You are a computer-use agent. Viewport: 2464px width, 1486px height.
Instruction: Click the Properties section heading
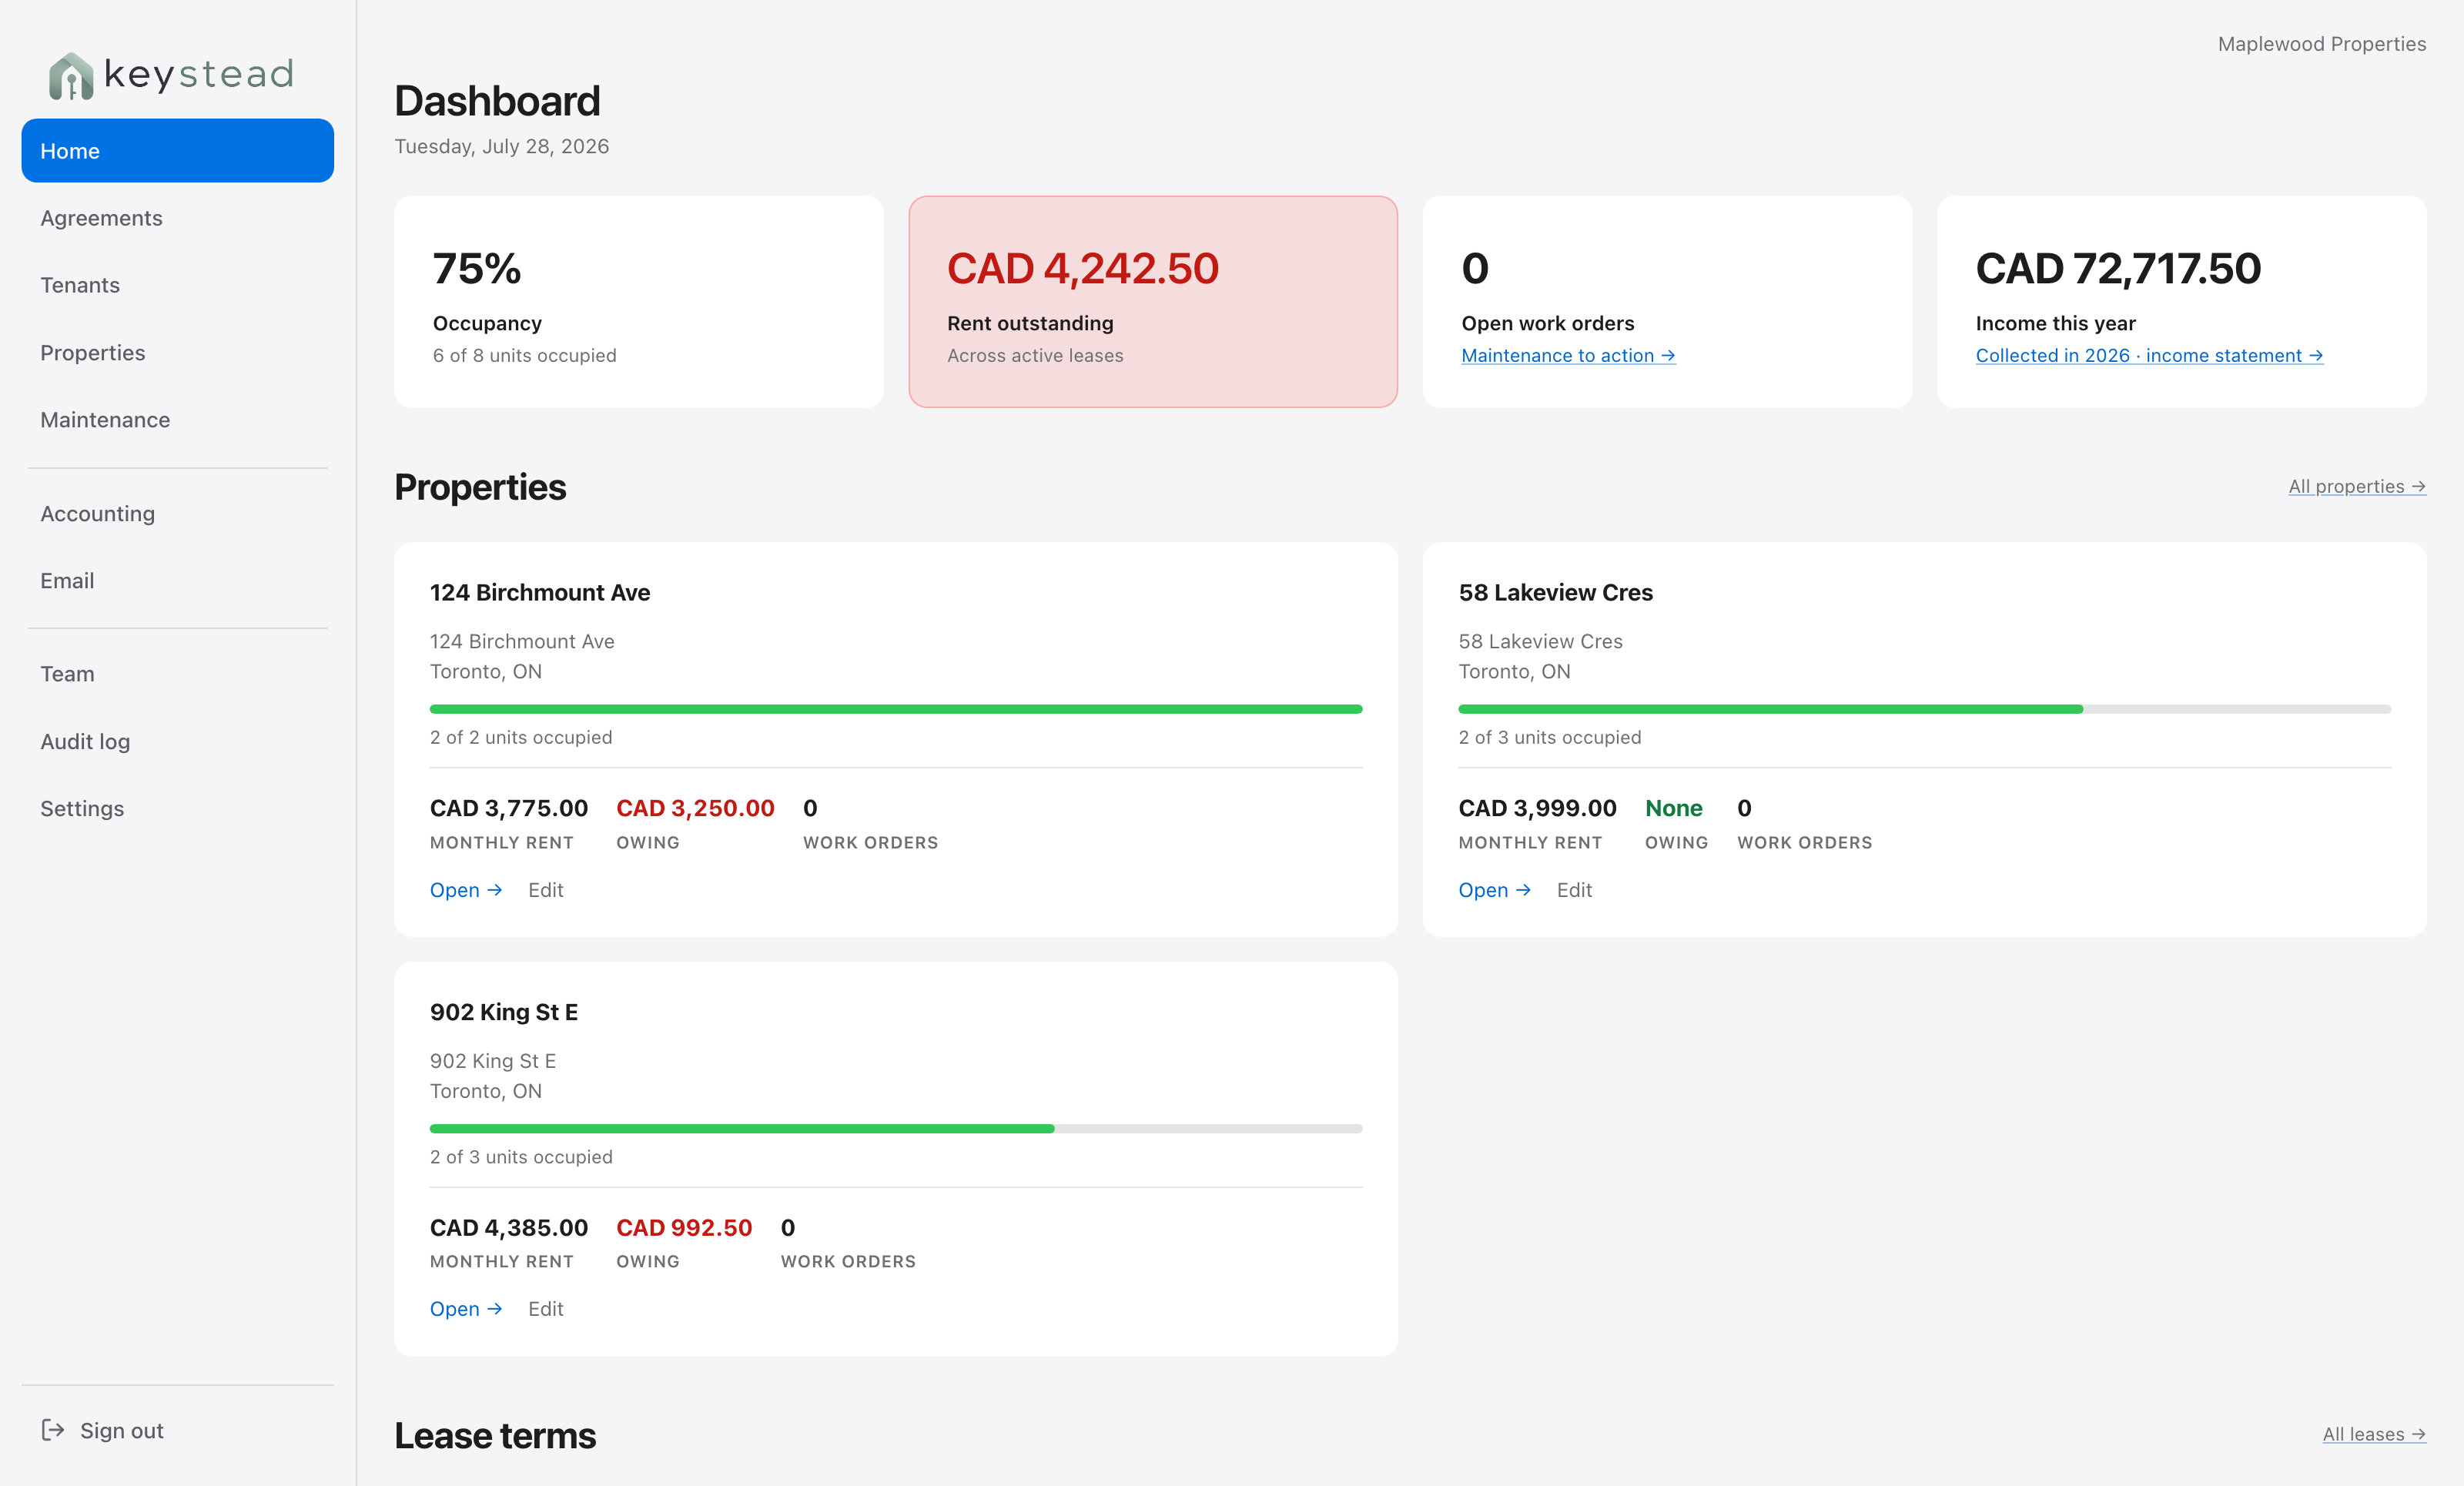pos(480,487)
